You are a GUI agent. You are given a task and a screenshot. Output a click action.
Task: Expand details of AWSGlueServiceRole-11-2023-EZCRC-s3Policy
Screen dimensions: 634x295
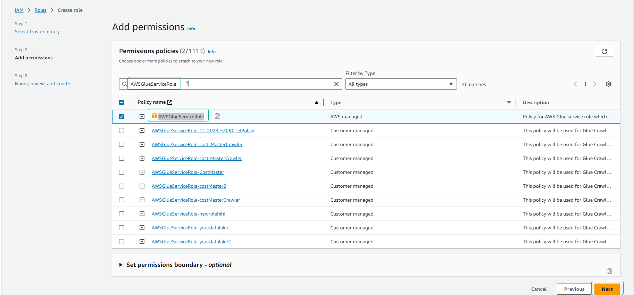(x=142, y=130)
